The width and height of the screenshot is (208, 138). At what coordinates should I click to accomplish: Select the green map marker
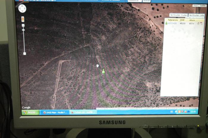[x=103, y=72]
